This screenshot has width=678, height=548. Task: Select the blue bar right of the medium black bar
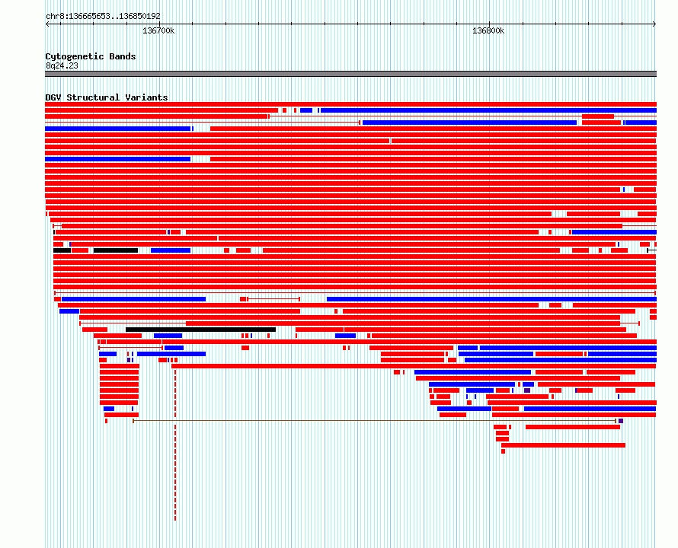171,250
